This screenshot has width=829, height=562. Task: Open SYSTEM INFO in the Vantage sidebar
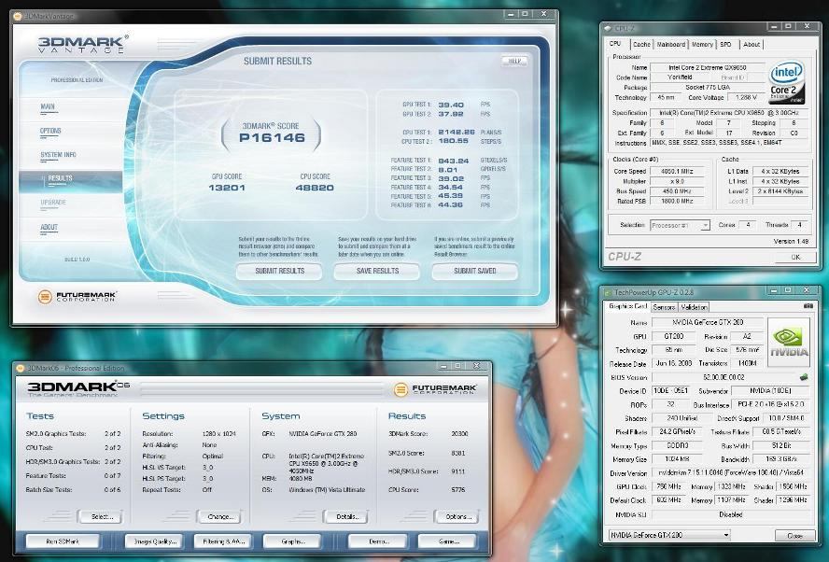click(58, 154)
